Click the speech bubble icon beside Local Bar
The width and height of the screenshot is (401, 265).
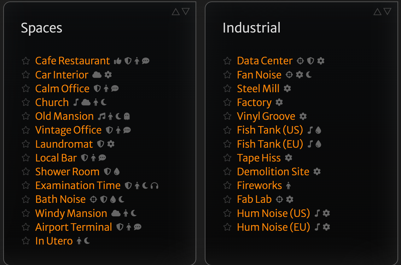pyautogui.click(x=102, y=158)
